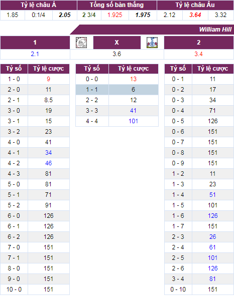Select home win odds 2.1
The width and height of the screenshot is (234, 296).
pyautogui.click(x=35, y=54)
